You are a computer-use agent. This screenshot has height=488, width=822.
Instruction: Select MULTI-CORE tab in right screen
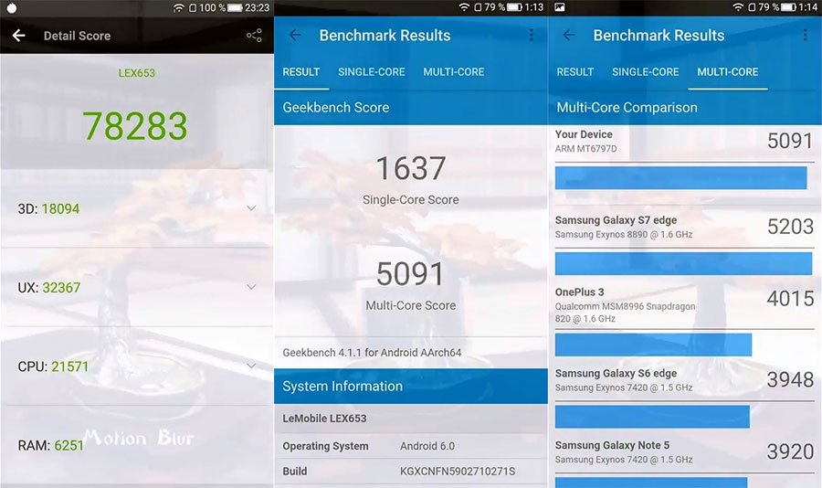pos(728,72)
